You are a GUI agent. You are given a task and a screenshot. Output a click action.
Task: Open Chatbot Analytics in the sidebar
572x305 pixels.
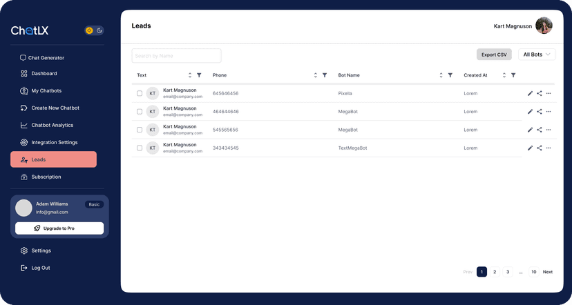pyautogui.click(x=52, y=125)
